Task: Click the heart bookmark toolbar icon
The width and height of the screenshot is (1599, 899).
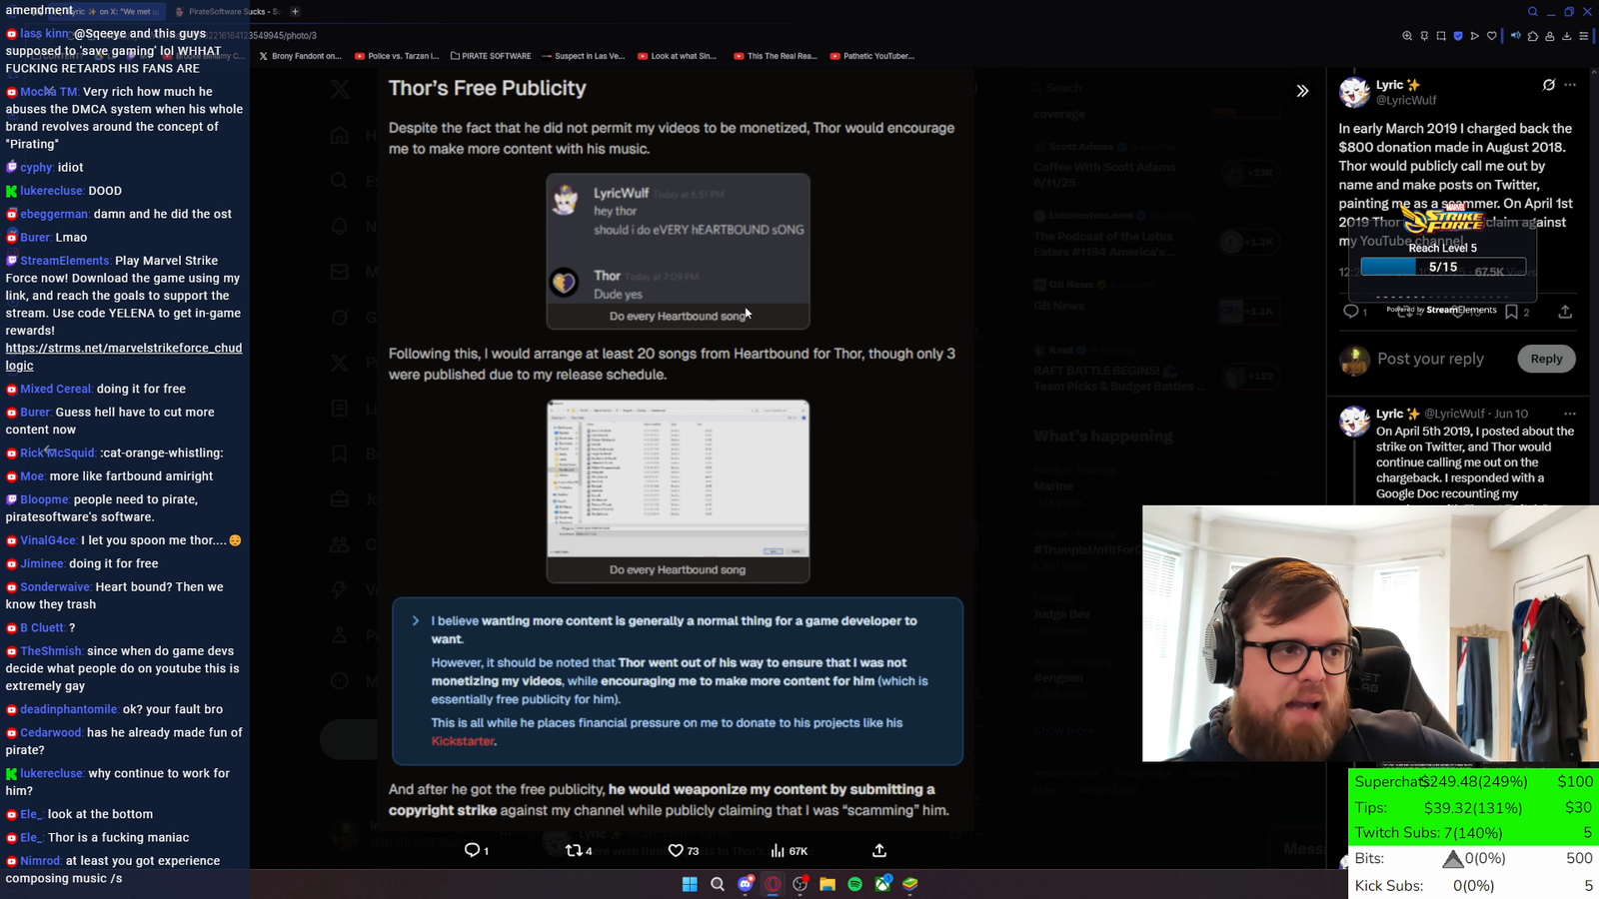Action: pos(1492,36)
